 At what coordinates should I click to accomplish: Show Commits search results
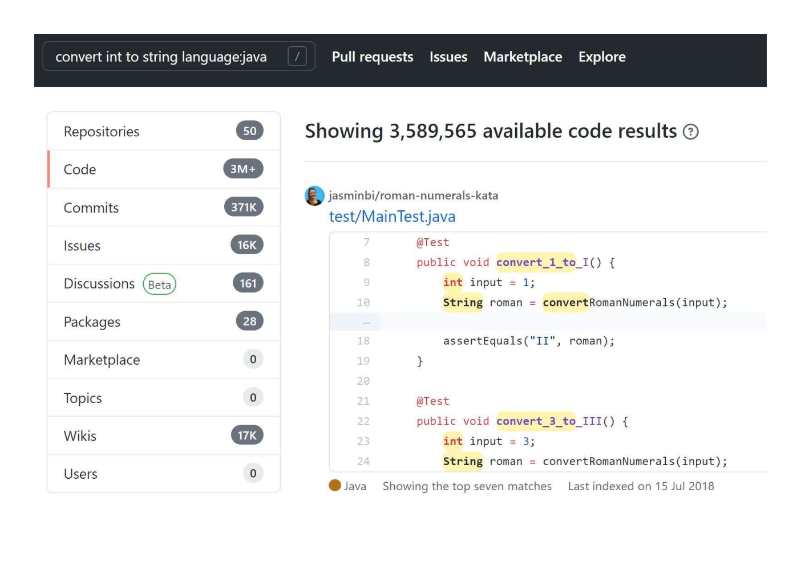tap(164, 207)
